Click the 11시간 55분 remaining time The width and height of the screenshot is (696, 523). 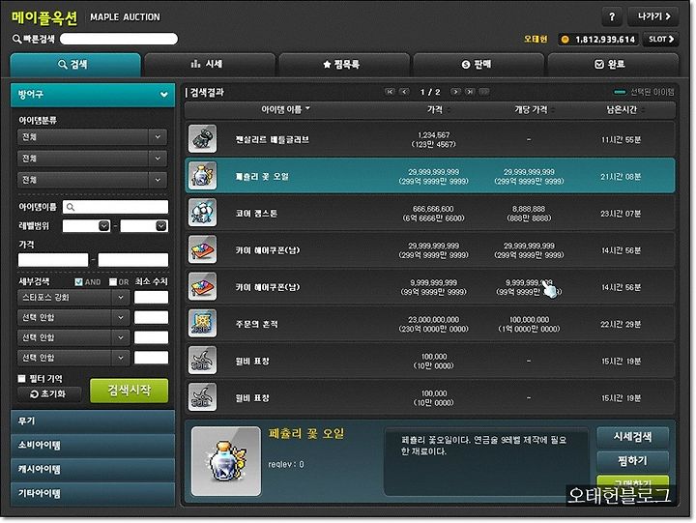click(x=621, y=139)
